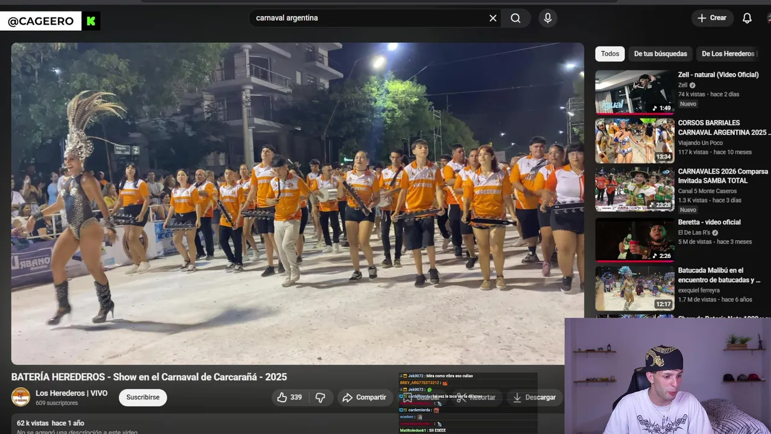The width and height of the screenshot is (771, 434).
Task: Open the Los Herederos | VIVO channel link
Action: pyautogui.click(x=71, y=393)
